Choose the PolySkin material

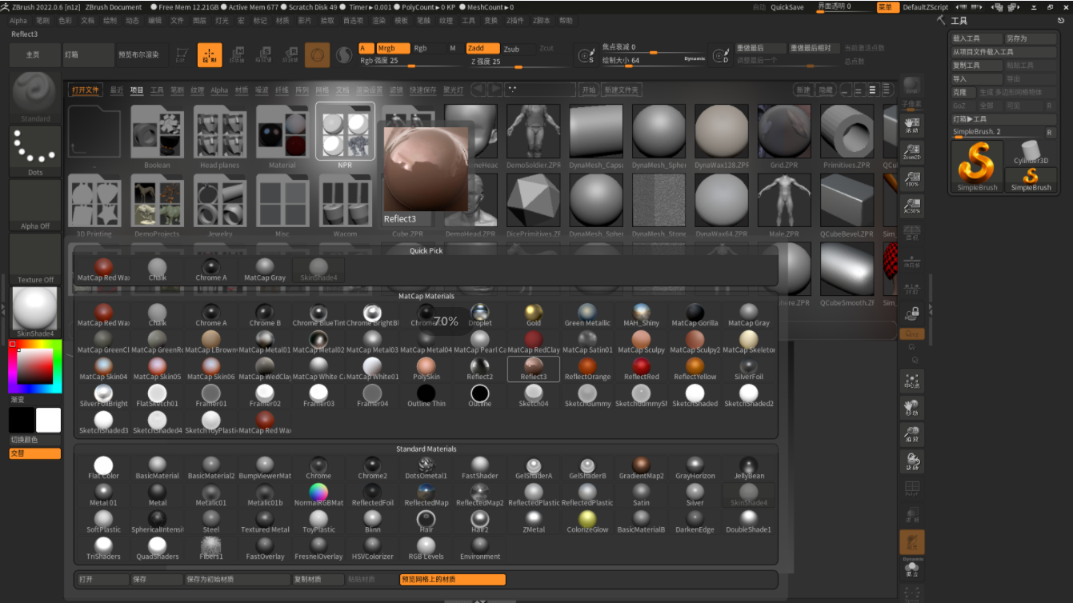tap(426, 369)
